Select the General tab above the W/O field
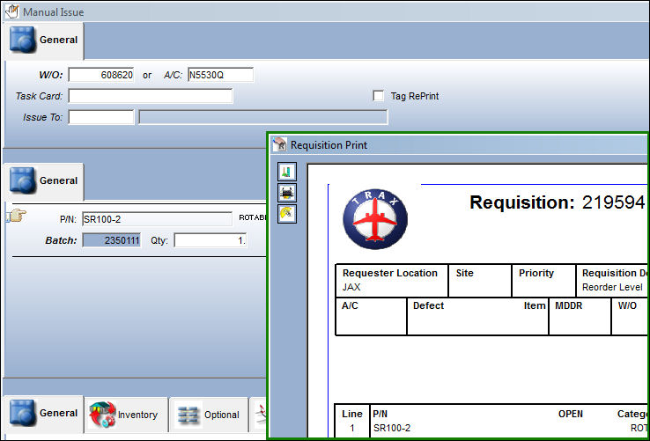 tap(44, 40)
